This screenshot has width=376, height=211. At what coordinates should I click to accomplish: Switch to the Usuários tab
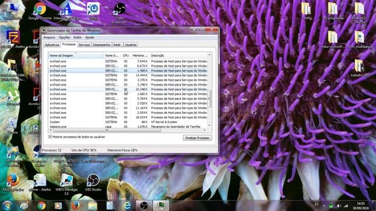(130, 45)
